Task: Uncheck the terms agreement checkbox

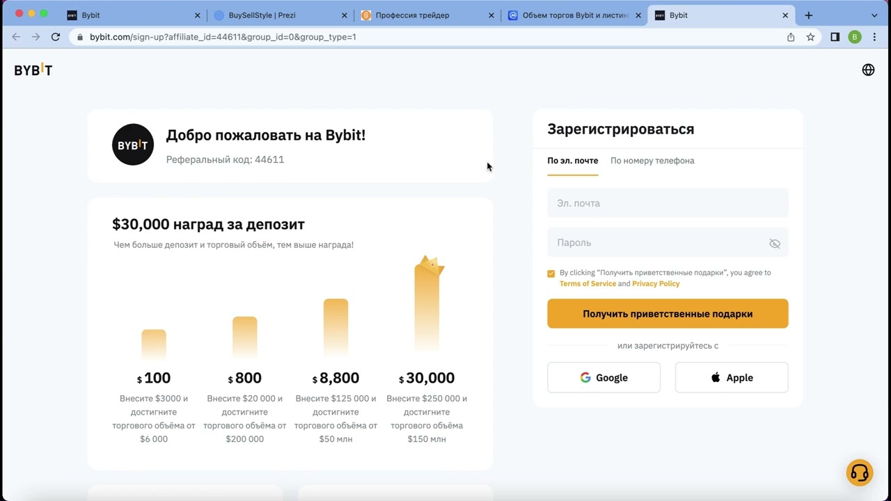Action: click(x=551, y=273)
